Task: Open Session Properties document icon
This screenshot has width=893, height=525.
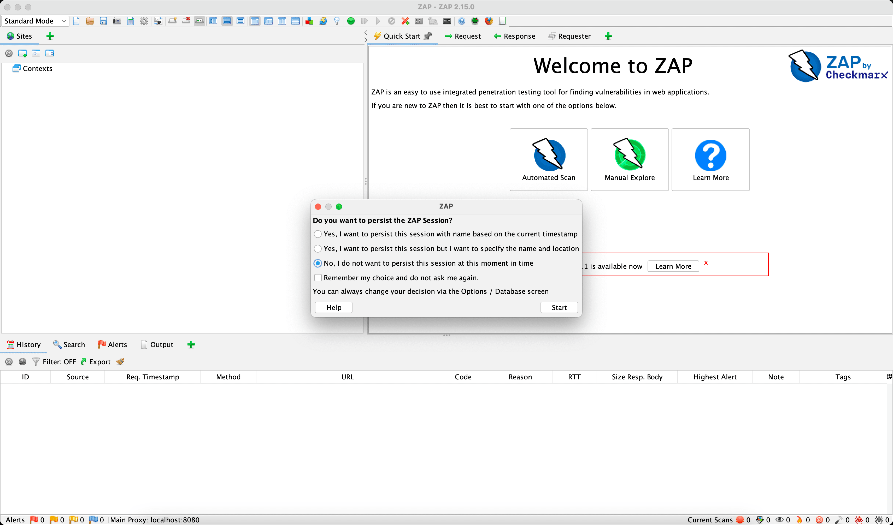Action: [x=130, y=21]
